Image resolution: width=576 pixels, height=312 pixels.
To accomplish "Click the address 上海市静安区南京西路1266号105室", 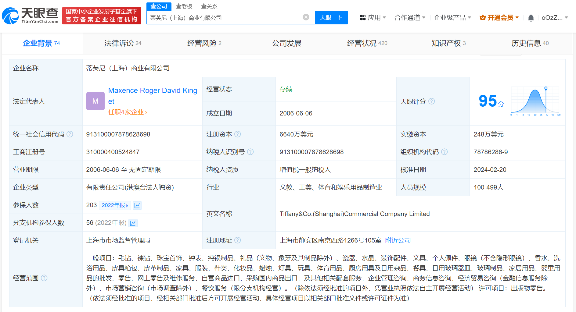I will [330, 240].
